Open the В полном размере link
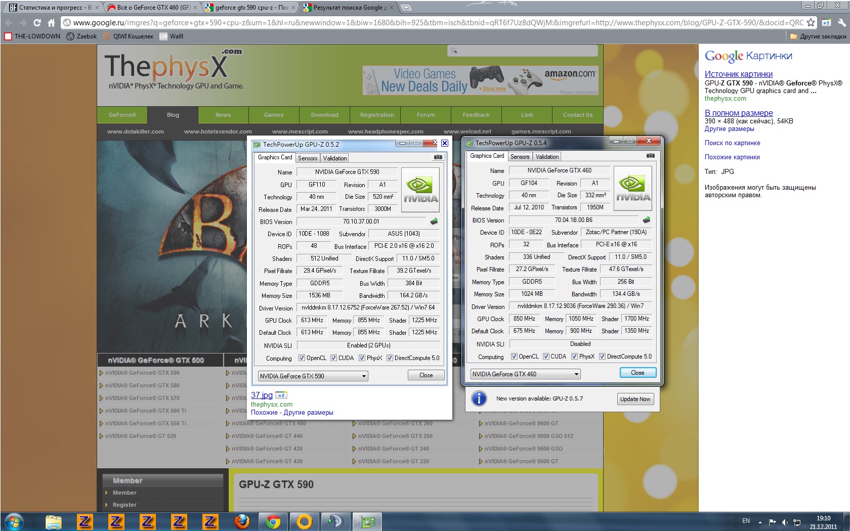The height and width of the screenshot is (531, 850). coord(739,113)
